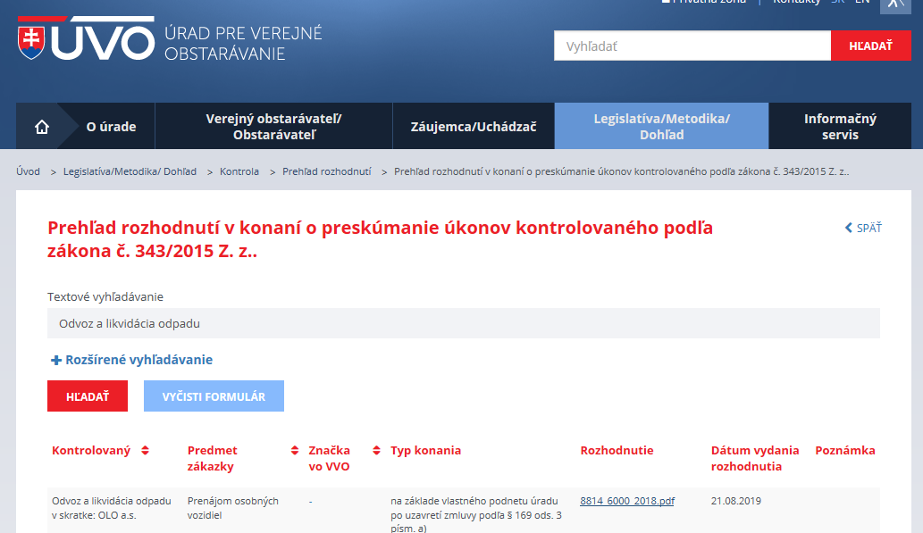Click the ÚVO logo with coat of arms
Viewport: 923px width, 533px height.
[87, 41]
